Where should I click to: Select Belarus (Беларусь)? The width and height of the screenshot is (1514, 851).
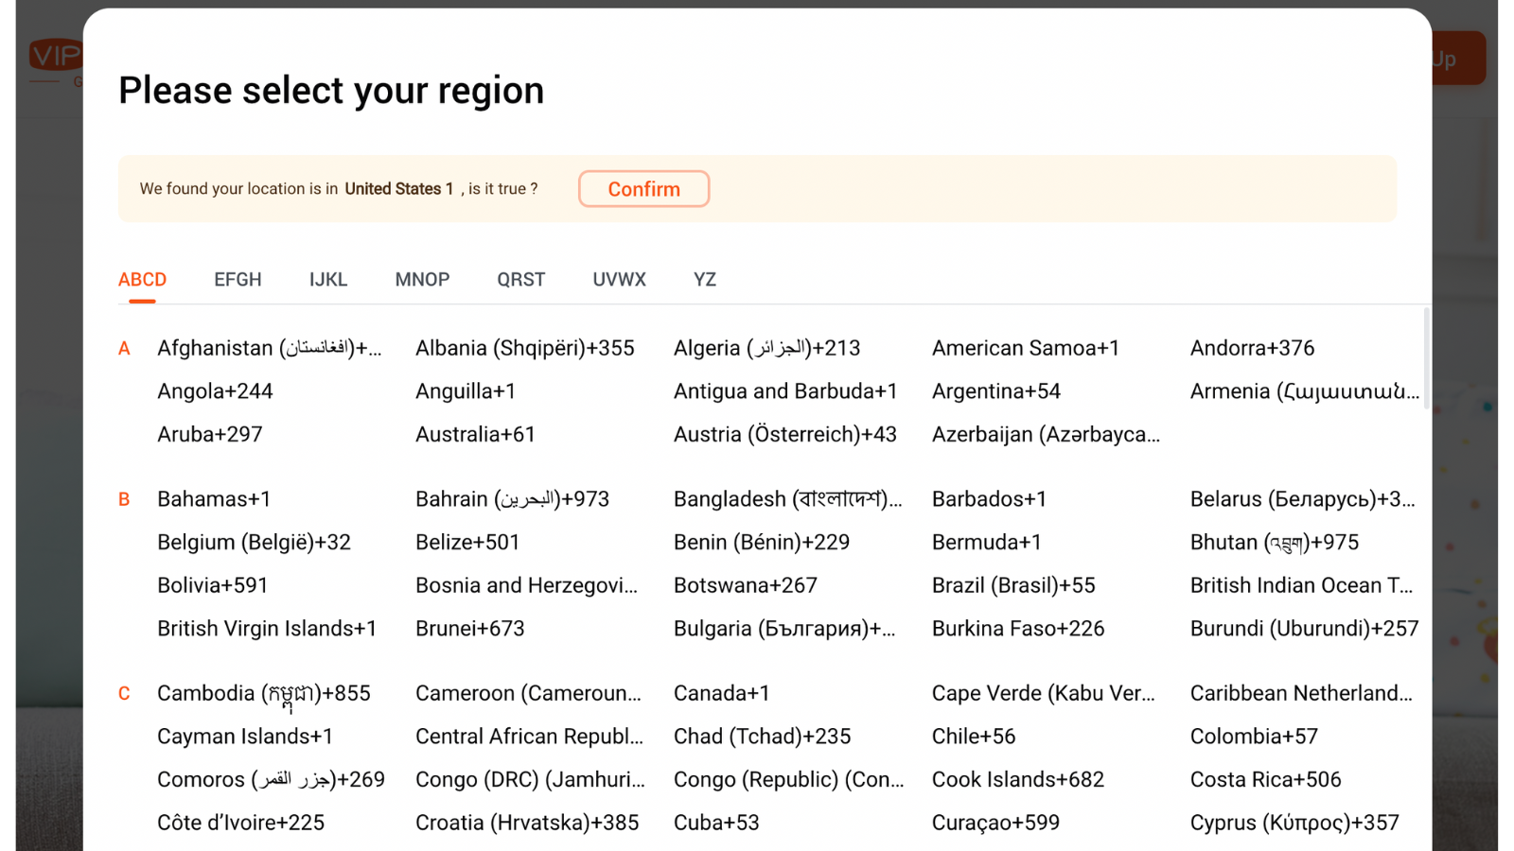1303,499
